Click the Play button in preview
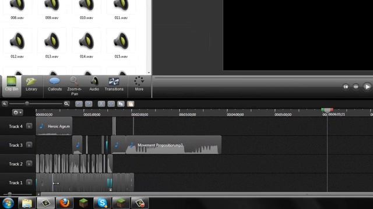The height and width of the screenshot is (209, 373). coord(367,87)
